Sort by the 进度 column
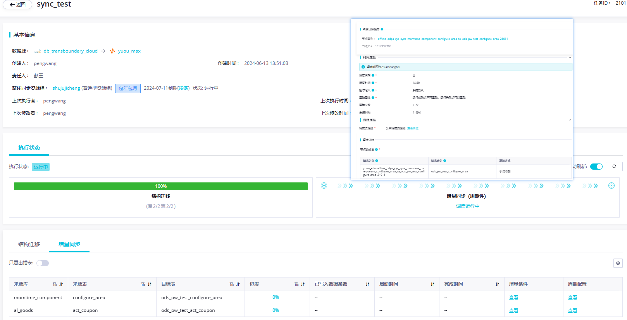The height and width of the screenshot is (320, 627). coord(303,284)
